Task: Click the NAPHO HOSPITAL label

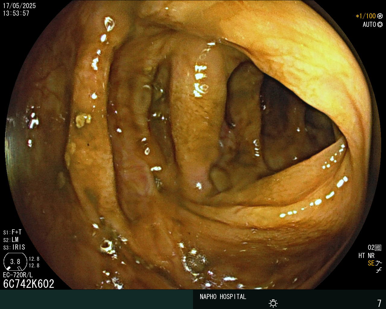Action: 223,297
